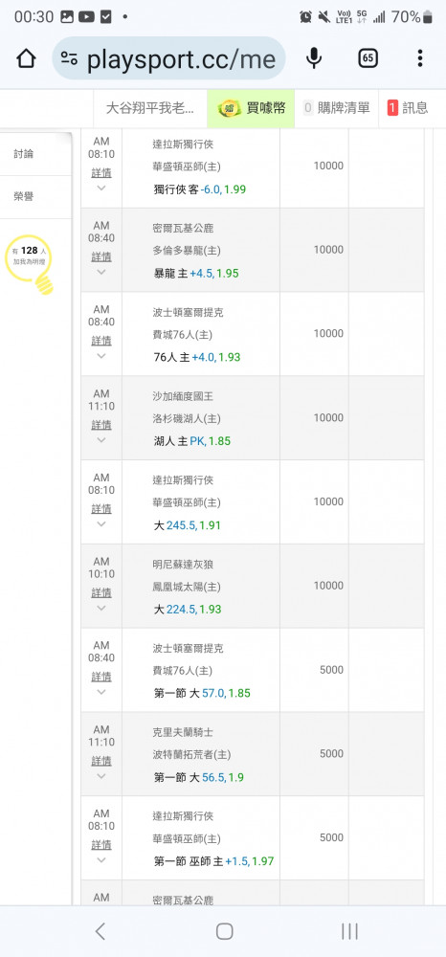Tap the 買噱幣 coin icon
Viewport: 446px width, 957px height.
tap(230, 109)
